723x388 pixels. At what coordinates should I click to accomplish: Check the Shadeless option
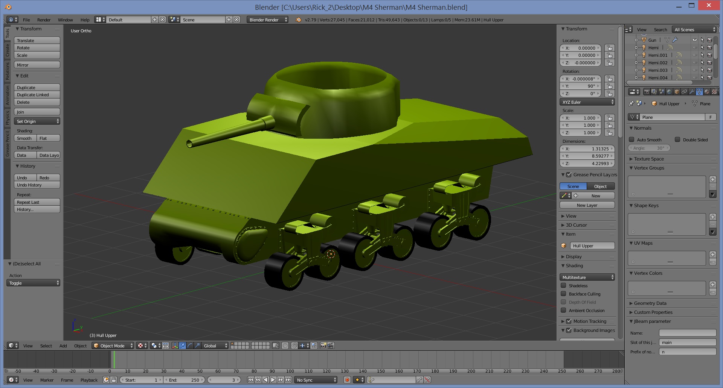[564, 285]
